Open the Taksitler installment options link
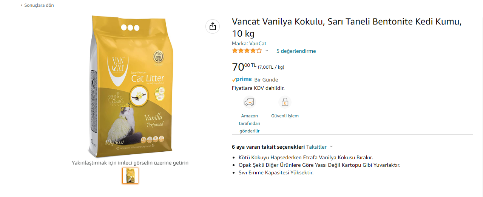The height and width of the screenshot is (197, 483). tap(316, 147)
